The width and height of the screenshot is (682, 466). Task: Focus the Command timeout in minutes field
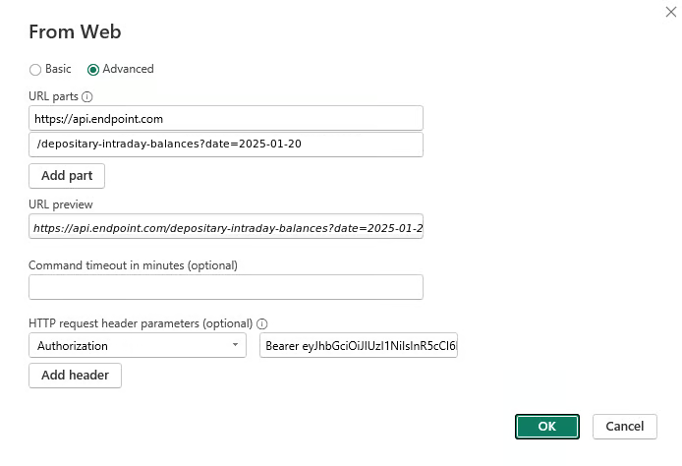coord(226,287)
